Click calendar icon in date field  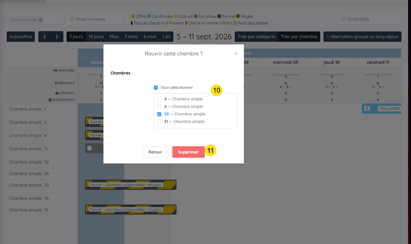click(x=343, y=19)
